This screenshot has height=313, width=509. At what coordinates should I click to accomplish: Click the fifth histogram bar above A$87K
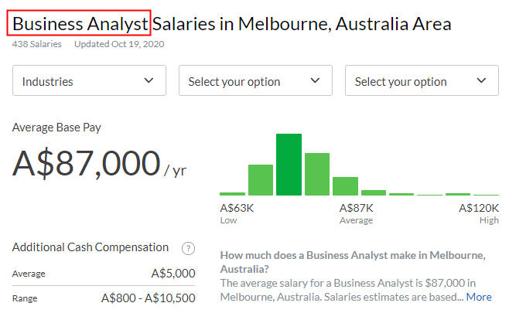[x=345, y=186]
